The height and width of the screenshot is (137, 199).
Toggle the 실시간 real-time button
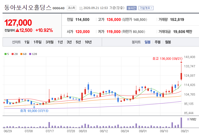[x=132, y=8]
